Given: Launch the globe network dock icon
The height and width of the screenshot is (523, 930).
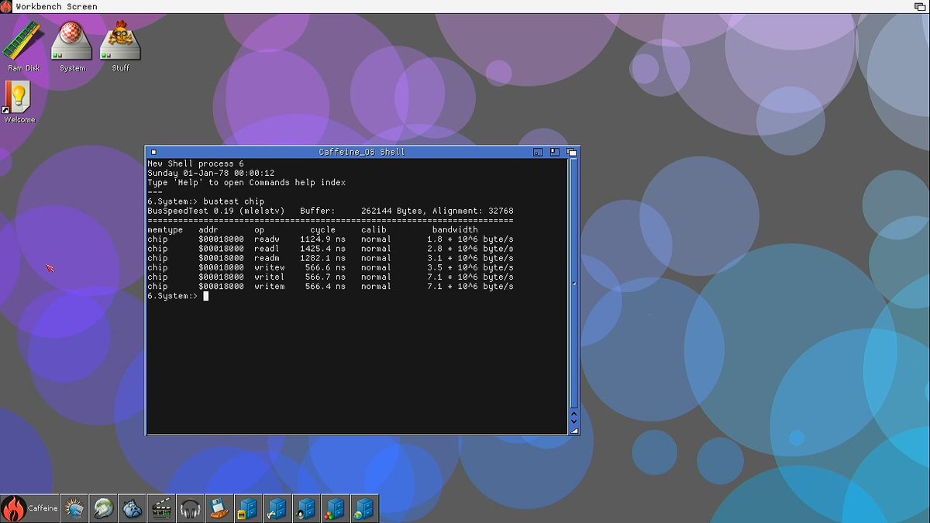Looking at the screenshot, I should tap(104, 508).
